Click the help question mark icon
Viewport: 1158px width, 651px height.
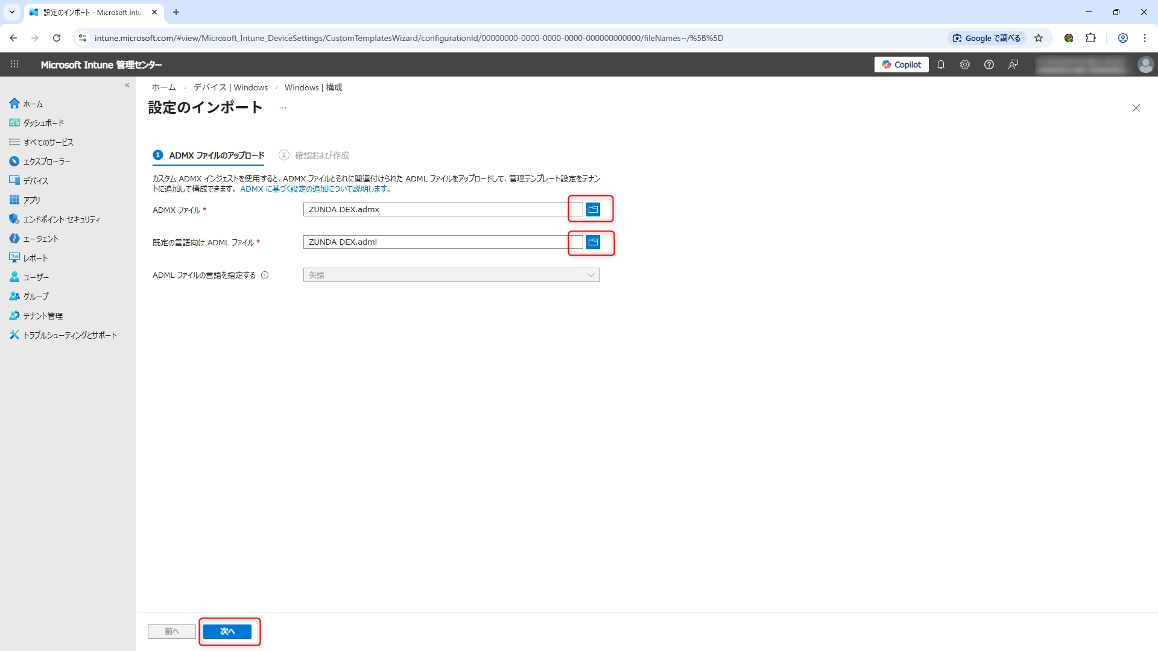tap(989, 64)
